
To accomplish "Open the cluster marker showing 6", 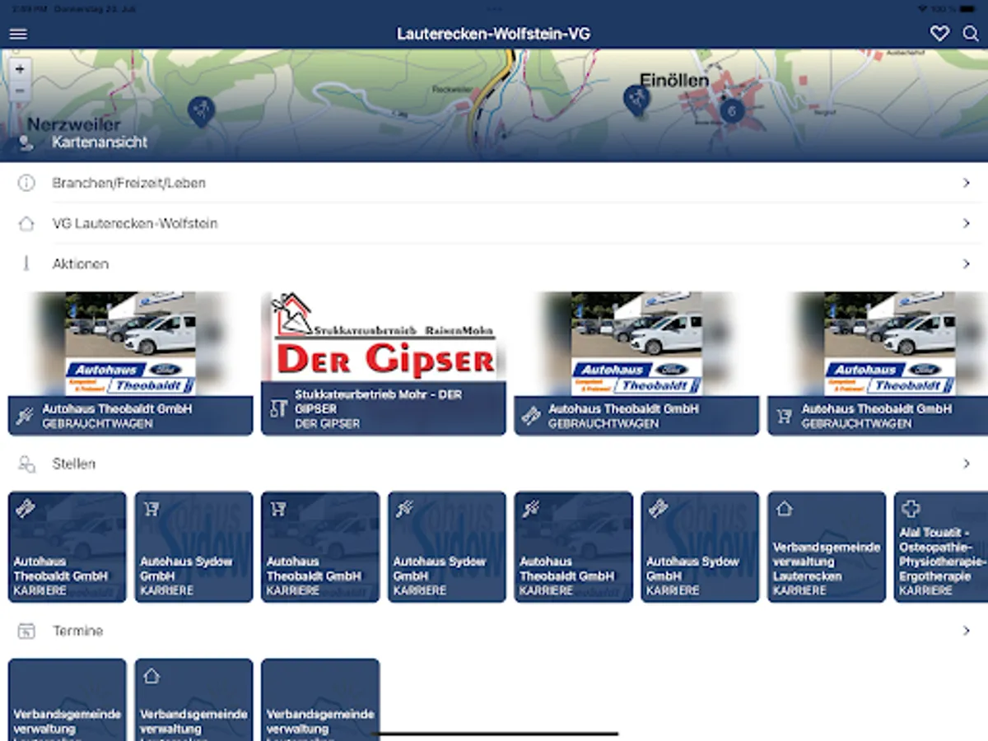I will (x=731, y=110).
